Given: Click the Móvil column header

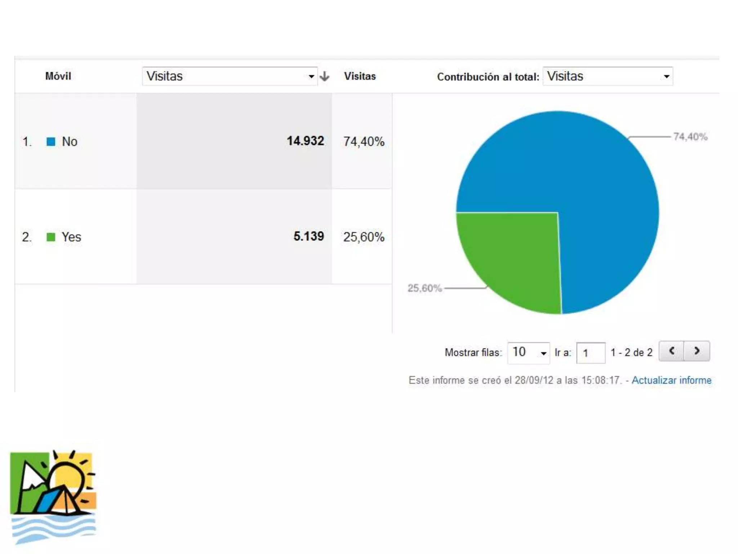Looking at the screenshot, I should coord(58,76).
